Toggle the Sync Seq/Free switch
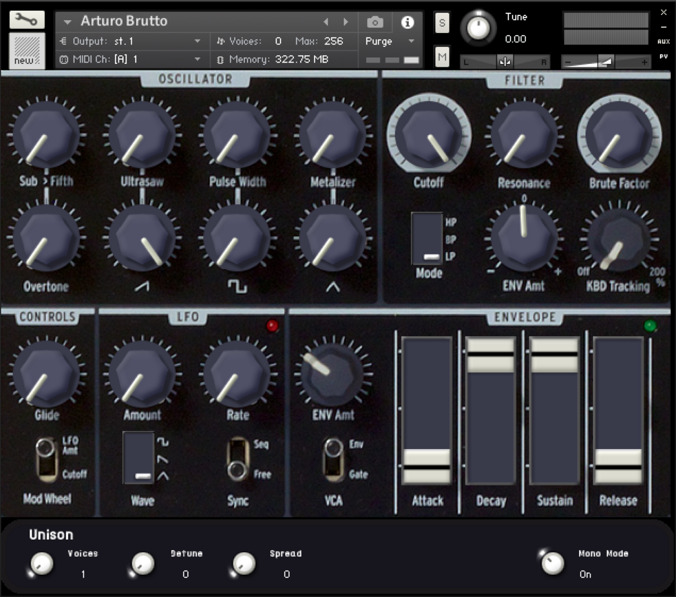The image size is (676, 597). [x=237, y=459]
